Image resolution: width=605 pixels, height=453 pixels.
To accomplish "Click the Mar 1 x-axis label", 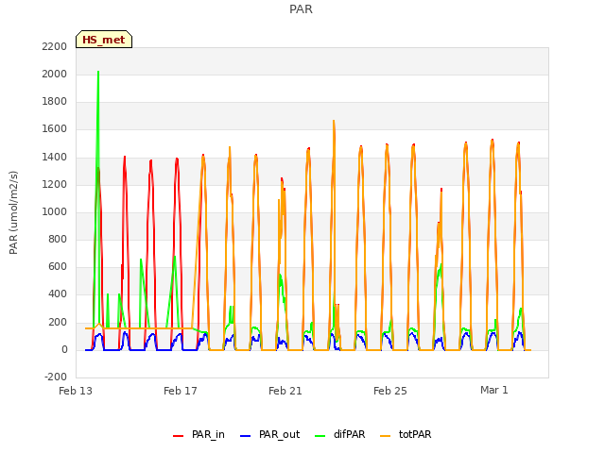I will [493, 390].
